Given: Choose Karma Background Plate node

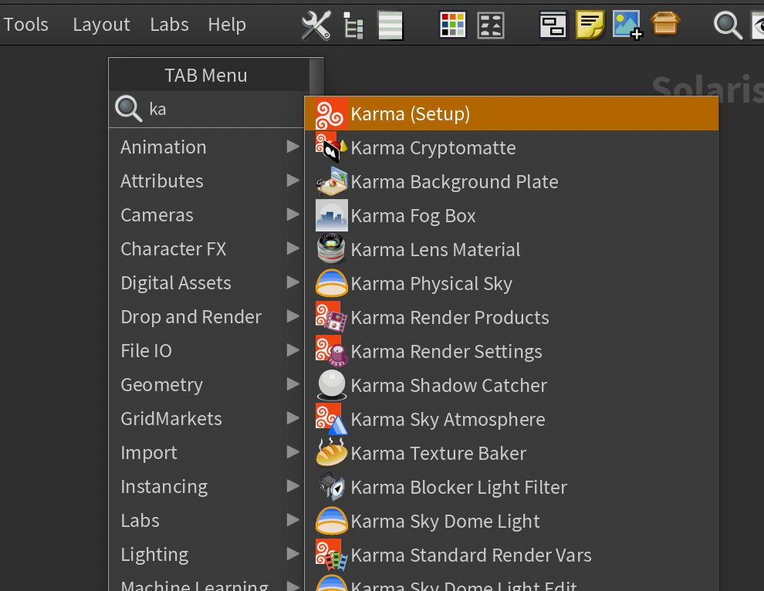Looking at the screenshot, I should click(x=512, y=181).
